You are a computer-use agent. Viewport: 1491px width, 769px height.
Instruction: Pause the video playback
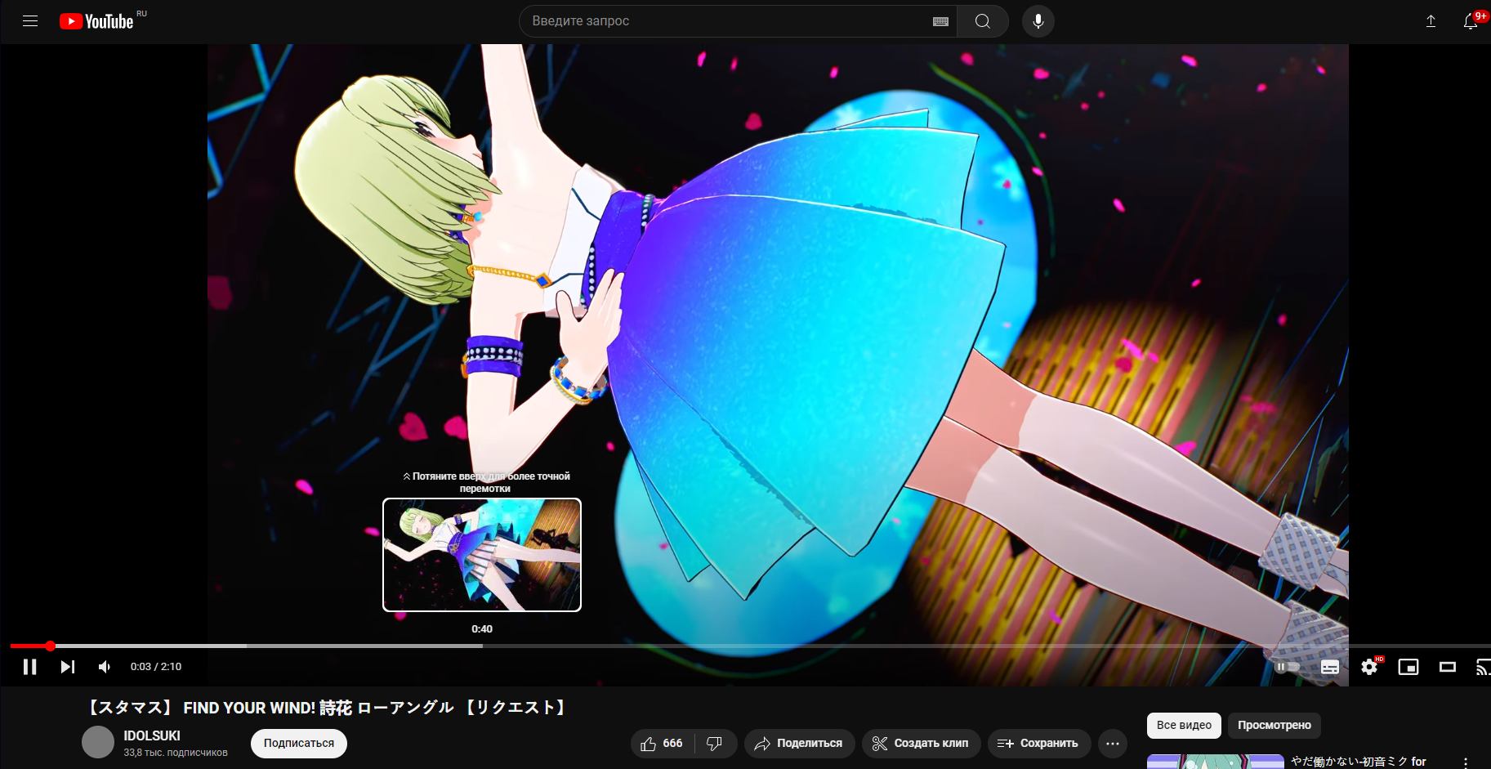point(30,667)
